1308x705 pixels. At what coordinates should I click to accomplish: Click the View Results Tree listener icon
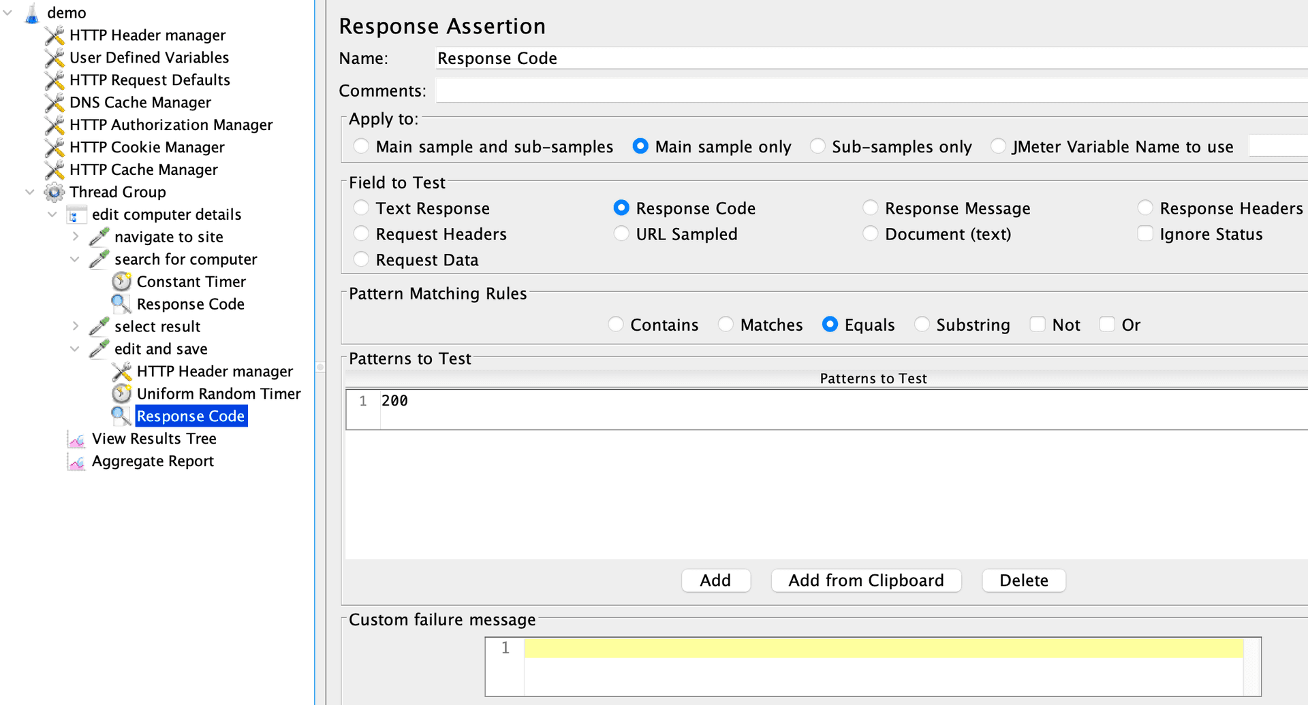point(77,439)
